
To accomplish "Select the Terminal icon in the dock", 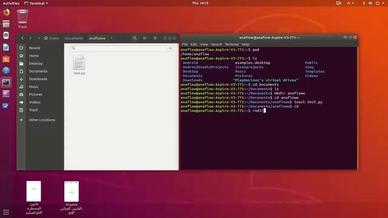I will pyautogui.click(x=6, y=82).
